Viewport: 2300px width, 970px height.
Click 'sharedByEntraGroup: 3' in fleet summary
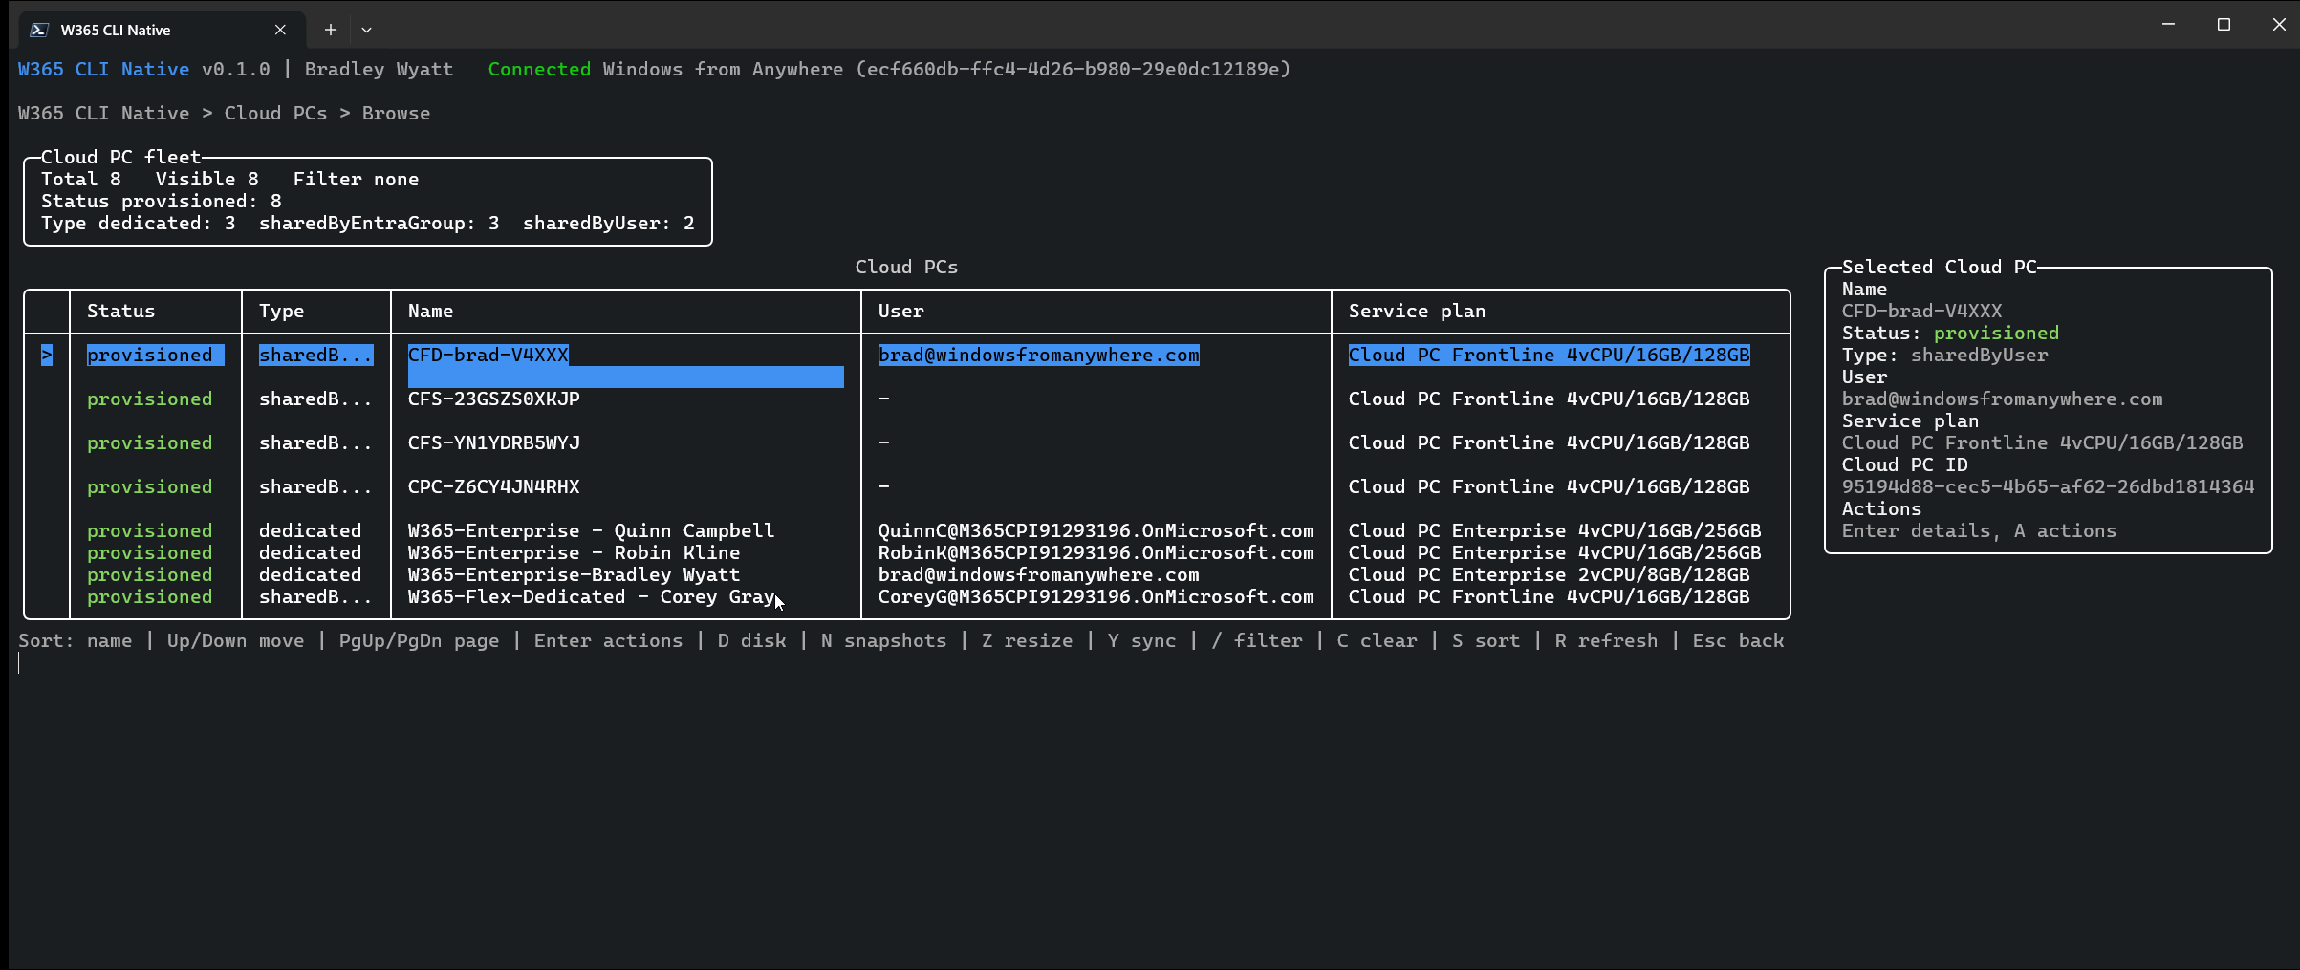point(379,224)
